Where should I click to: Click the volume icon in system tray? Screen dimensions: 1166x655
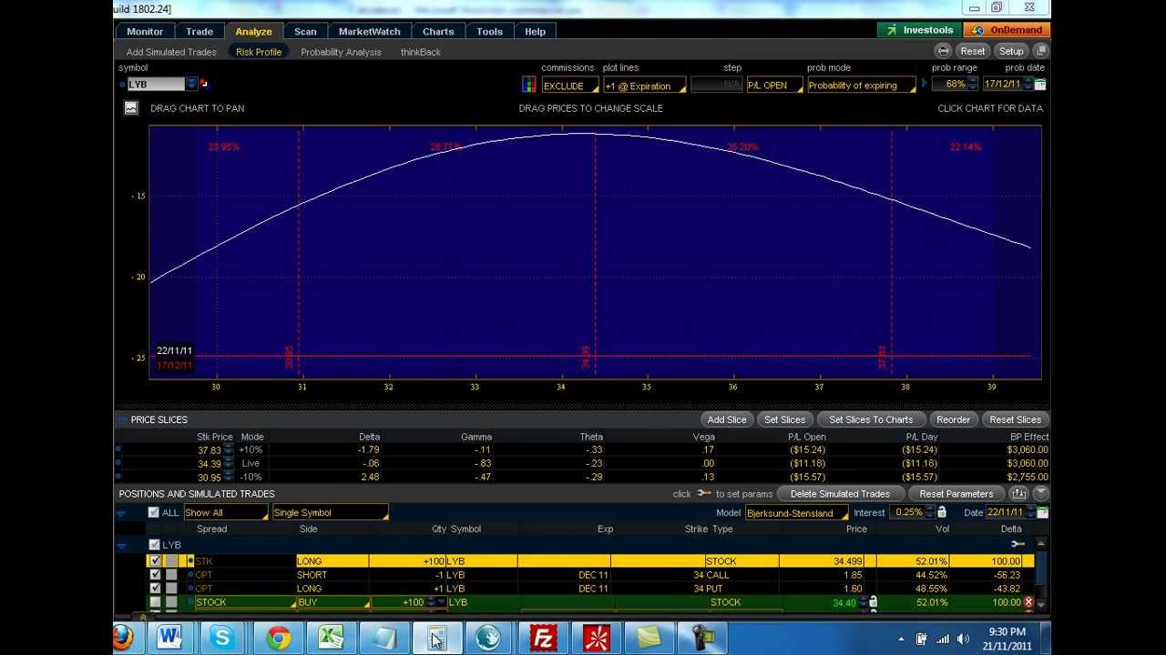tap(963, 640)
